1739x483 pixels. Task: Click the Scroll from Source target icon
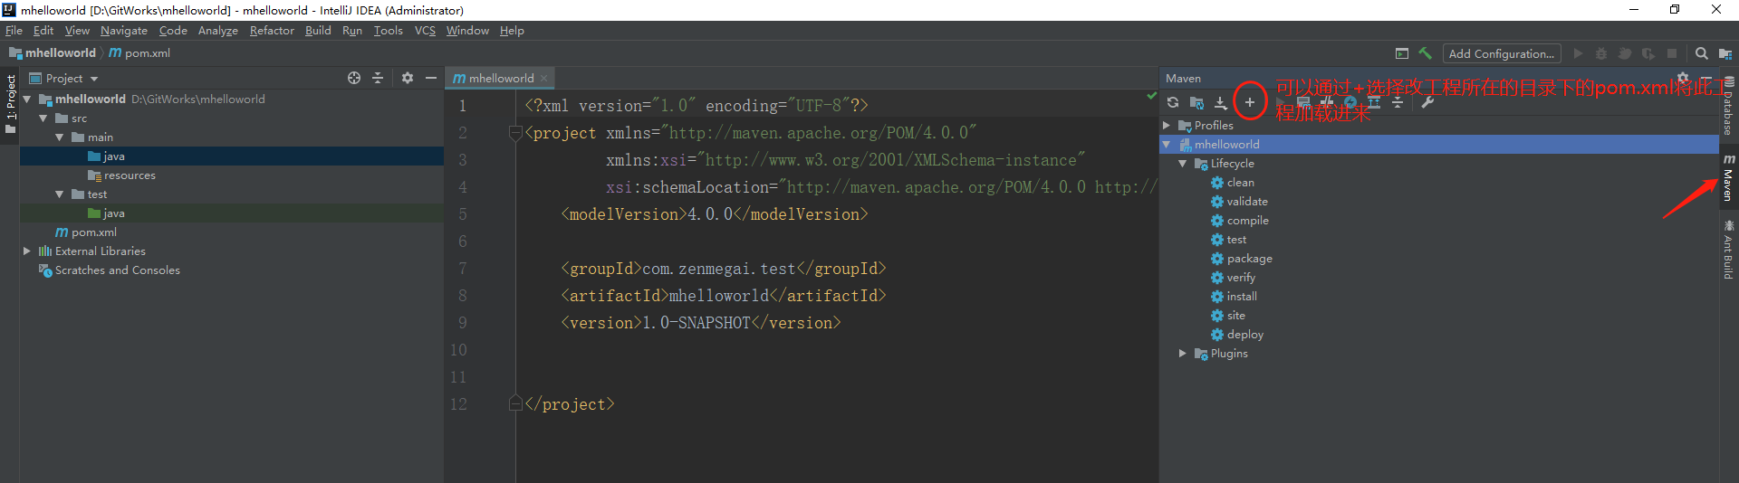pos(354,78)
